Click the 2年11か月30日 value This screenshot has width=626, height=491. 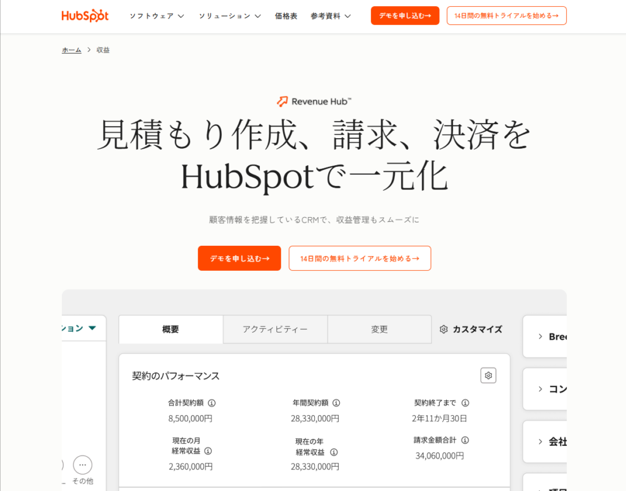[x=440, y=419]
